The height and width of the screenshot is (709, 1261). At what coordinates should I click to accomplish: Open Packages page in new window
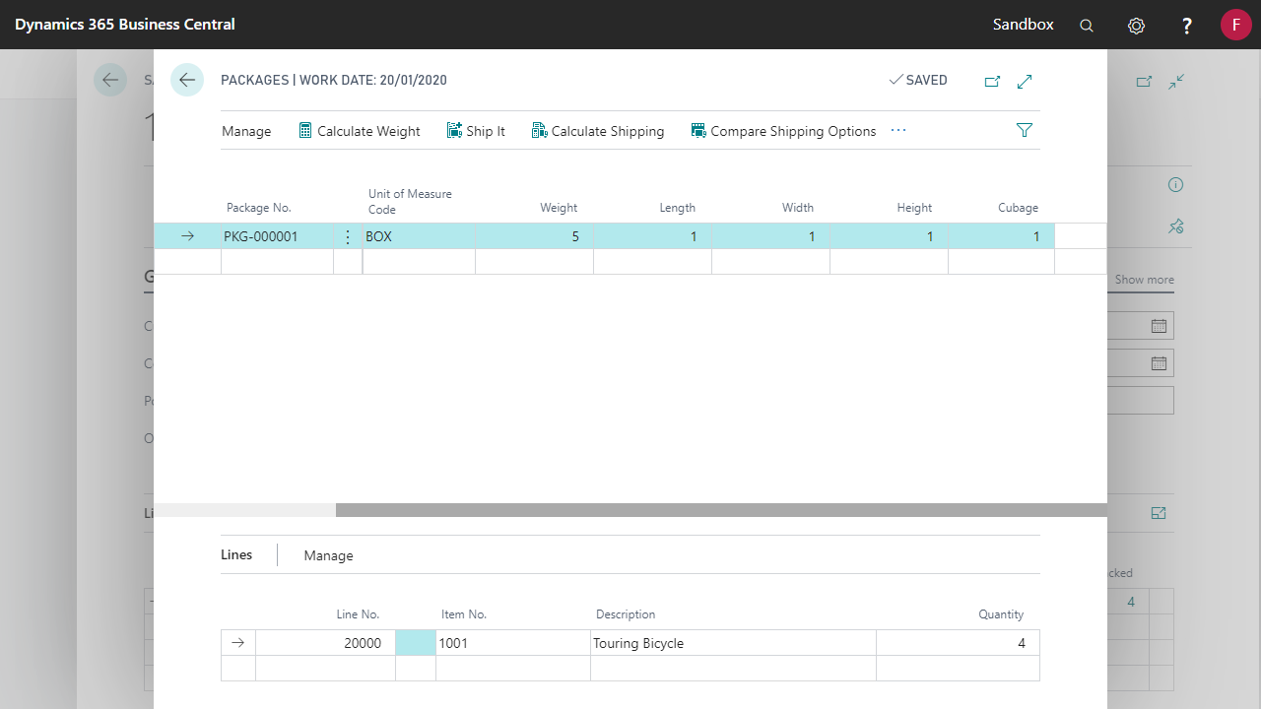pos(992,81)
